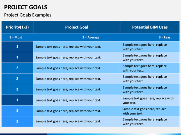
Task: Select the PROJECT GOALS title text
Action: 26,7
